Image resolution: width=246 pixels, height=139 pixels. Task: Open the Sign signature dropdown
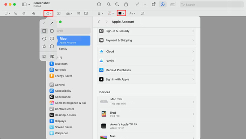point(69,13)
